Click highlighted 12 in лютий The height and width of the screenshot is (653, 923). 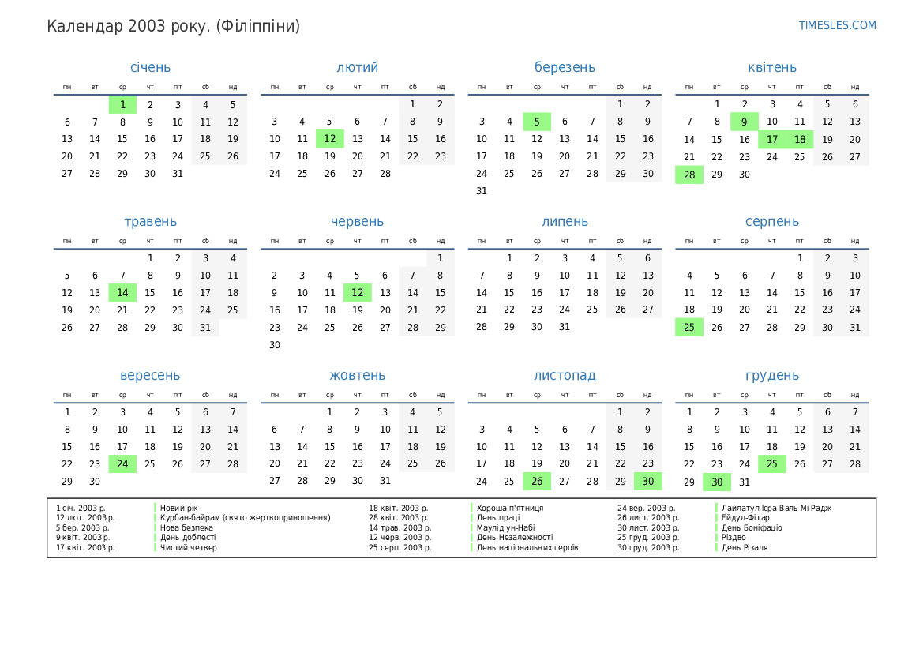(329, 139)
